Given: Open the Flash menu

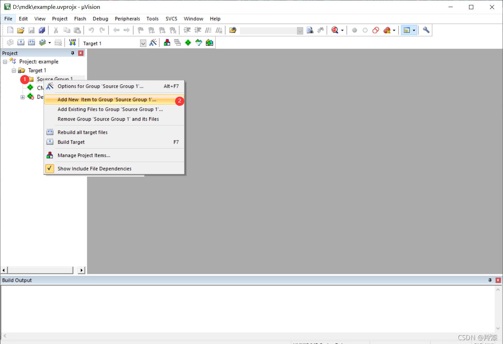Looking at the screenshot, I should (x=80, y=19).
